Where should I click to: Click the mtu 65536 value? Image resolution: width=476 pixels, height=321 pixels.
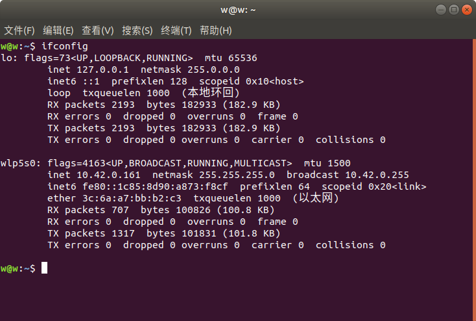pos(231,58)
